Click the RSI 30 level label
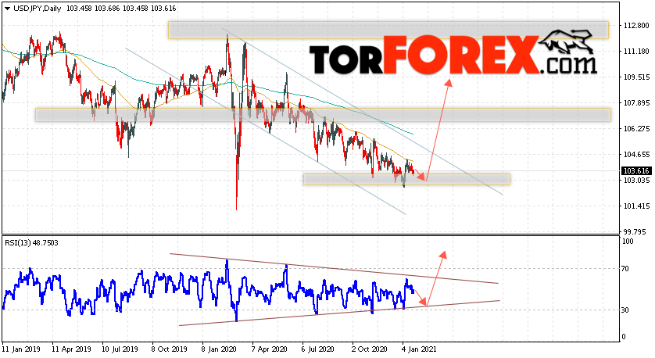The image size is (655, 358). point(625,310)
